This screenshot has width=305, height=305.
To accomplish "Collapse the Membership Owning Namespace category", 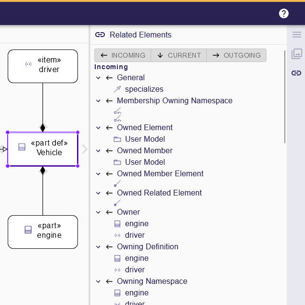I will point(98,101).
